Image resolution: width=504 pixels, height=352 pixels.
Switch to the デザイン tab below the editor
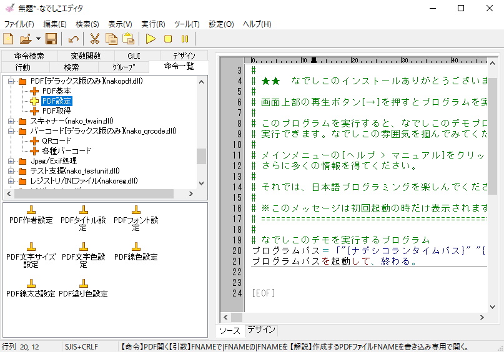click(x=261, y=330)
